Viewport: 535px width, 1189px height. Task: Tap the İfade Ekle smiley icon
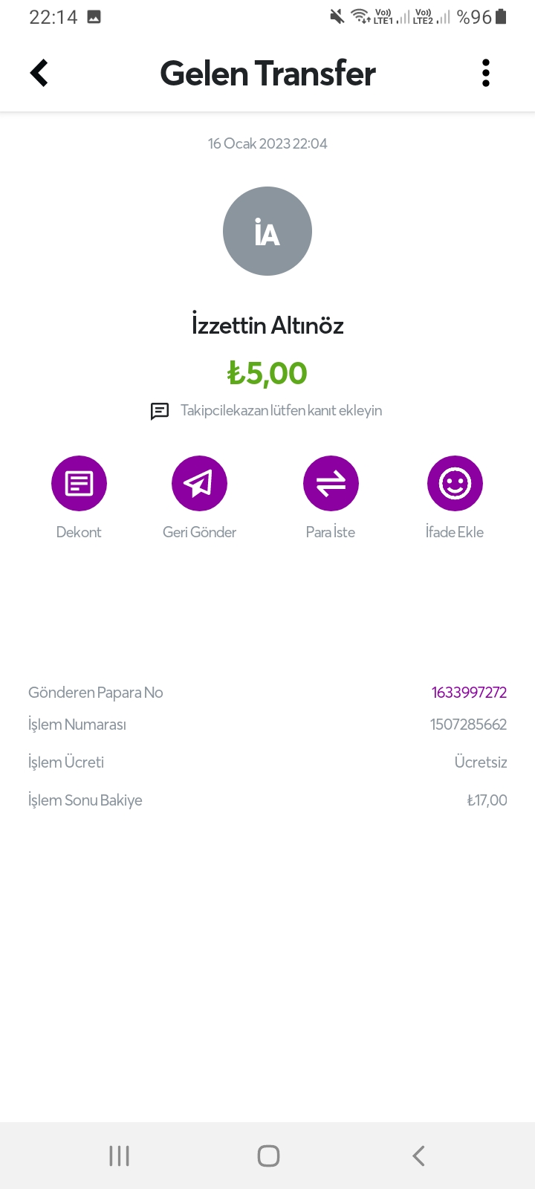pos(455,484)
